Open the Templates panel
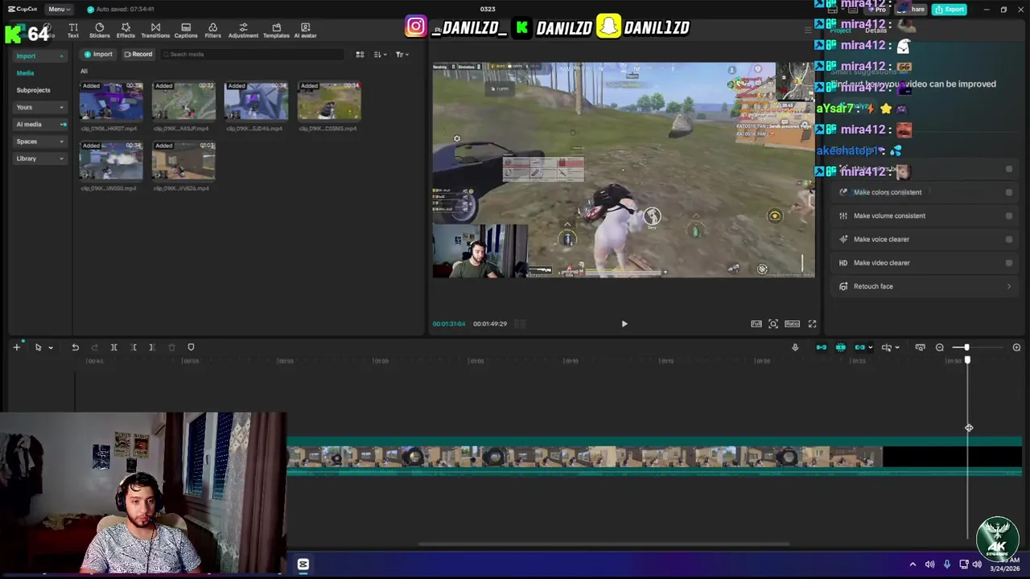Screen dimensions: 1030x579 pyautogui.click(x=276, y=31)
